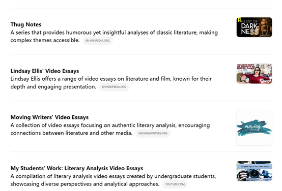The width and height of the screenshot is (282, 191).
Task: Click "Helpful Tips" banner on camera thumbnail
Action: click(255, 167)
